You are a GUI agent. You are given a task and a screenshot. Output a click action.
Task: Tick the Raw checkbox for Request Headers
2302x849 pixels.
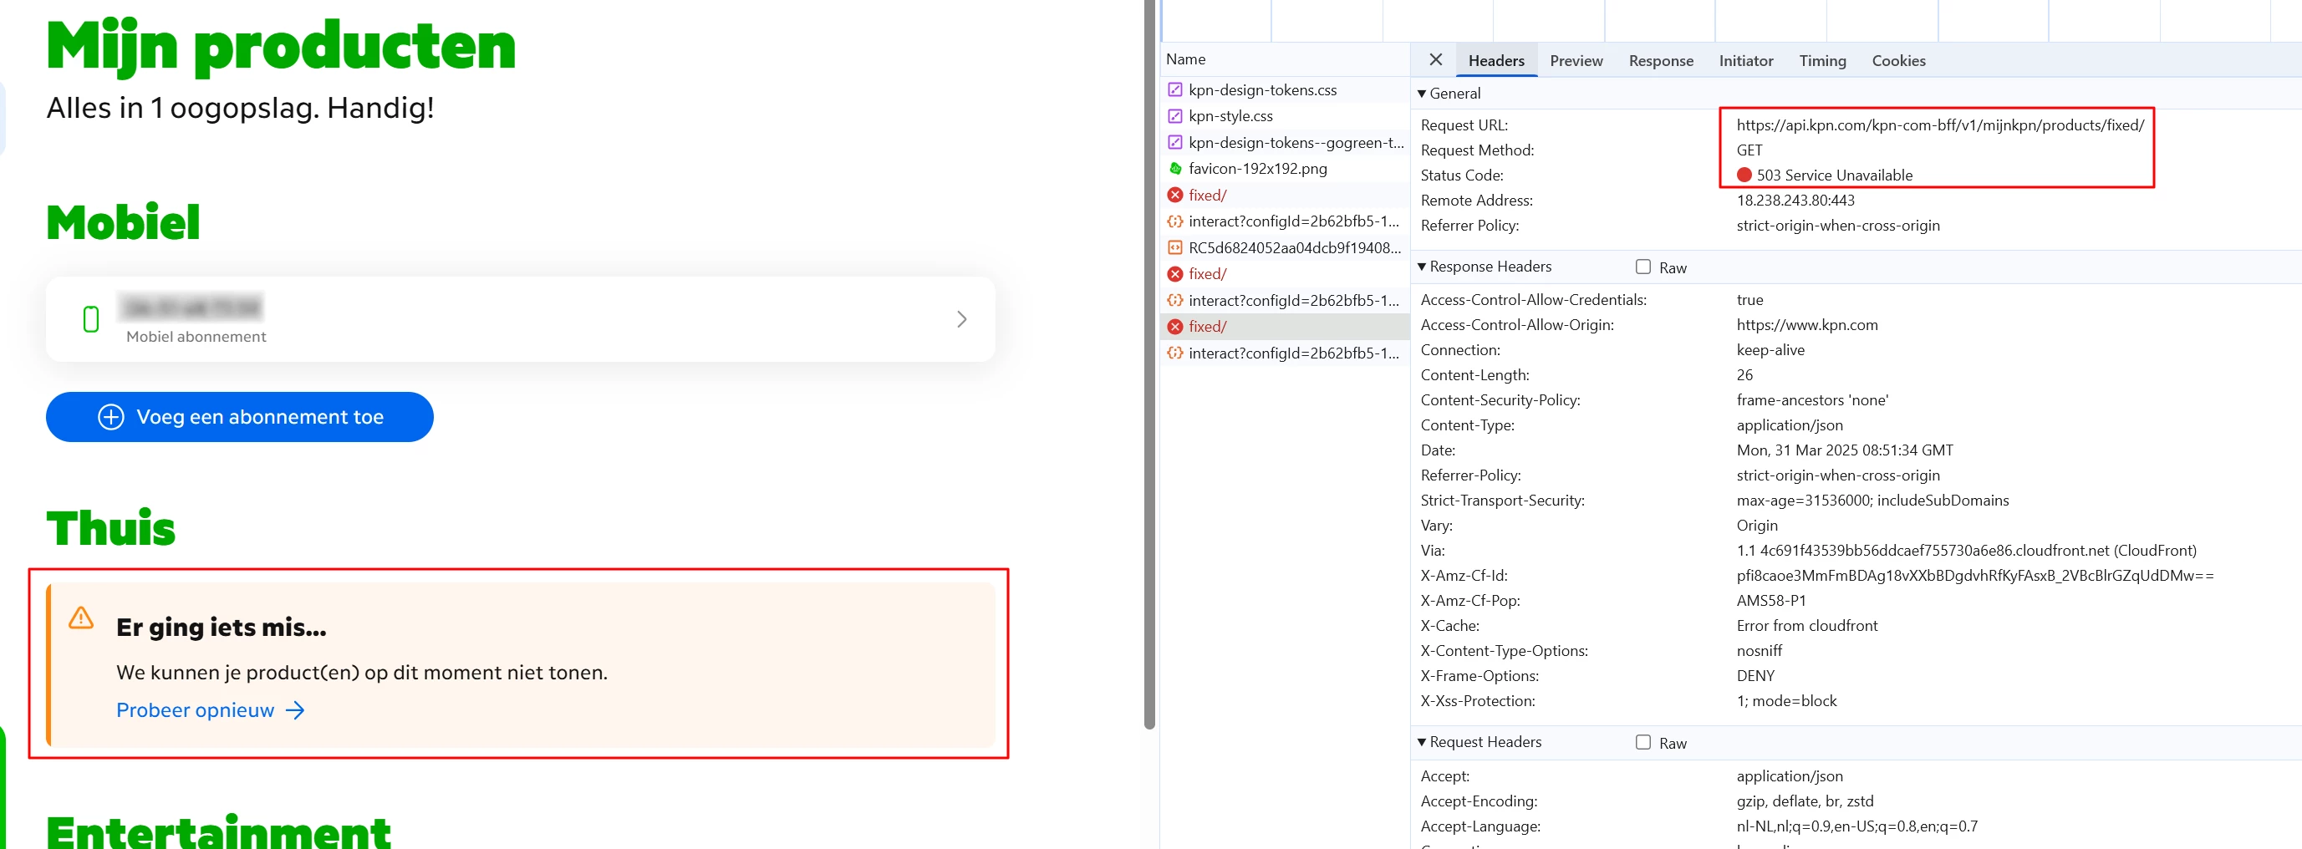point(1642,742)
